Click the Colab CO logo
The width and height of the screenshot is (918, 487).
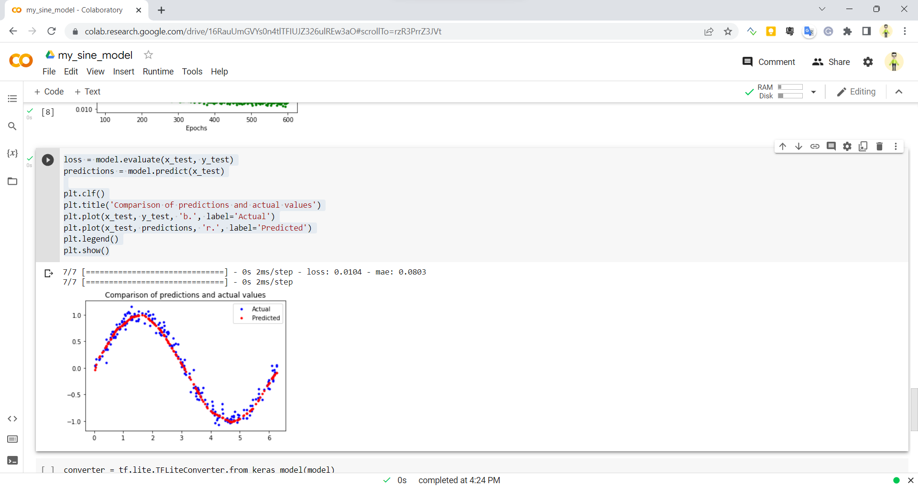tap(21, 61)
